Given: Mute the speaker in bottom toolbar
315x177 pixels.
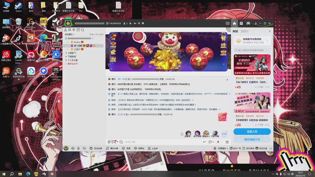Looking at the screenshot, I should tap(73, 148).
